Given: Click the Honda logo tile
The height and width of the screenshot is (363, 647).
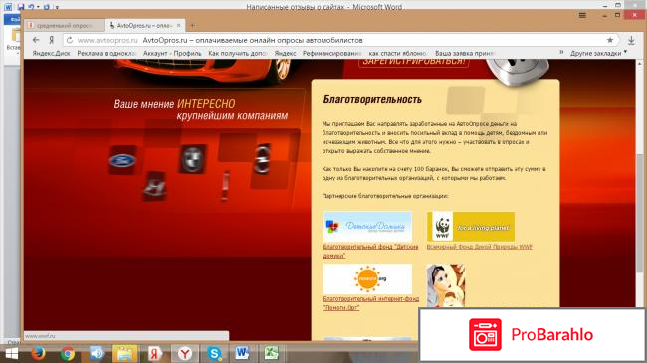Looking at the screenshot, I should [x=154, y=186].
